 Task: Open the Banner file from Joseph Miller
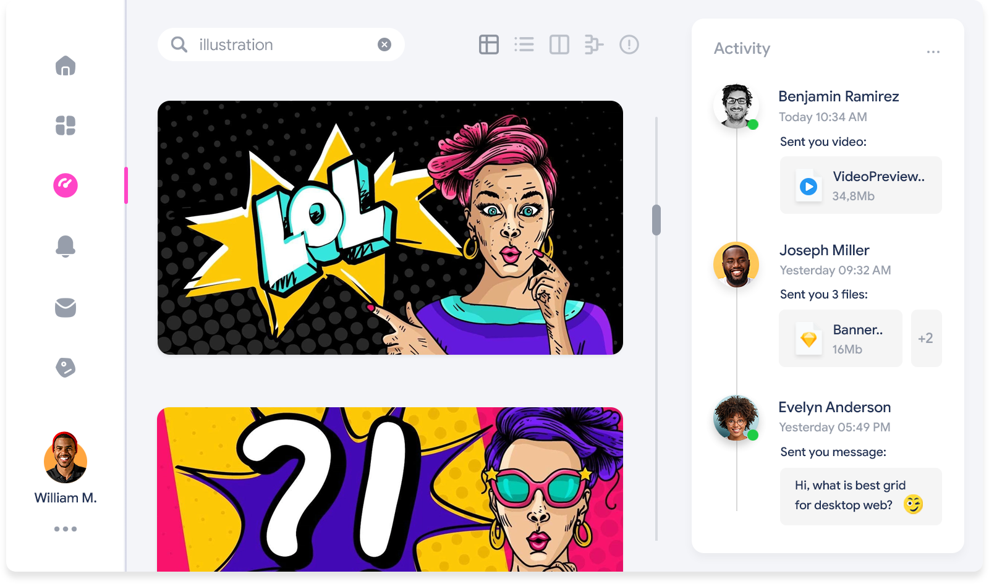pyautogui.click(x=841, y=339)
